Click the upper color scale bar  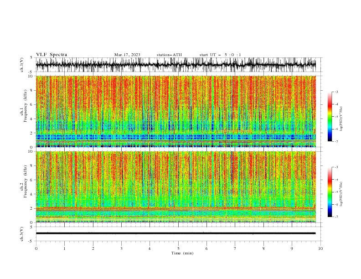click(x=330, y=116)
